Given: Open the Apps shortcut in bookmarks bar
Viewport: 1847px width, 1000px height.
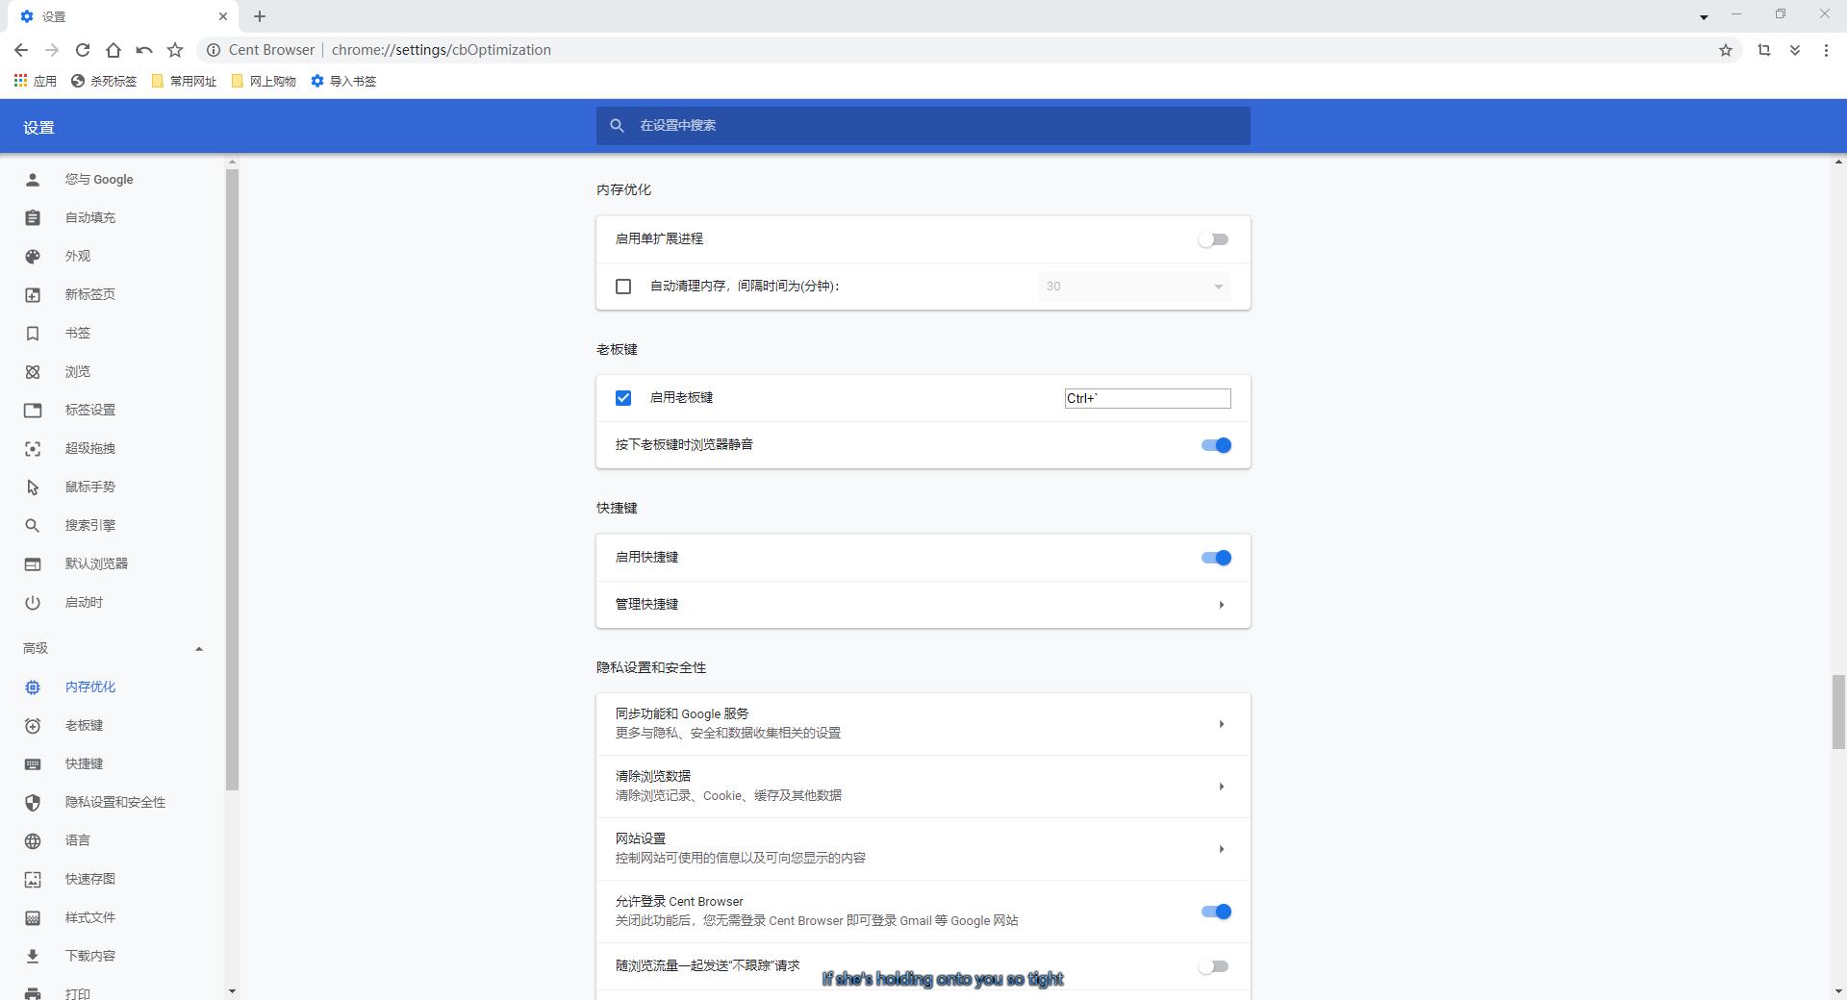Looking at the screenshot, I should (x=36, y=82).
